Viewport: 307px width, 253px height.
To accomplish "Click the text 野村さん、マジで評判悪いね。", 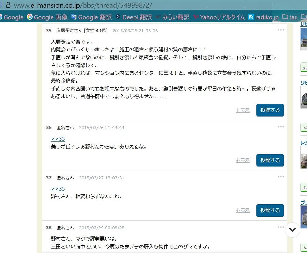I will click(x=84, y=239).
